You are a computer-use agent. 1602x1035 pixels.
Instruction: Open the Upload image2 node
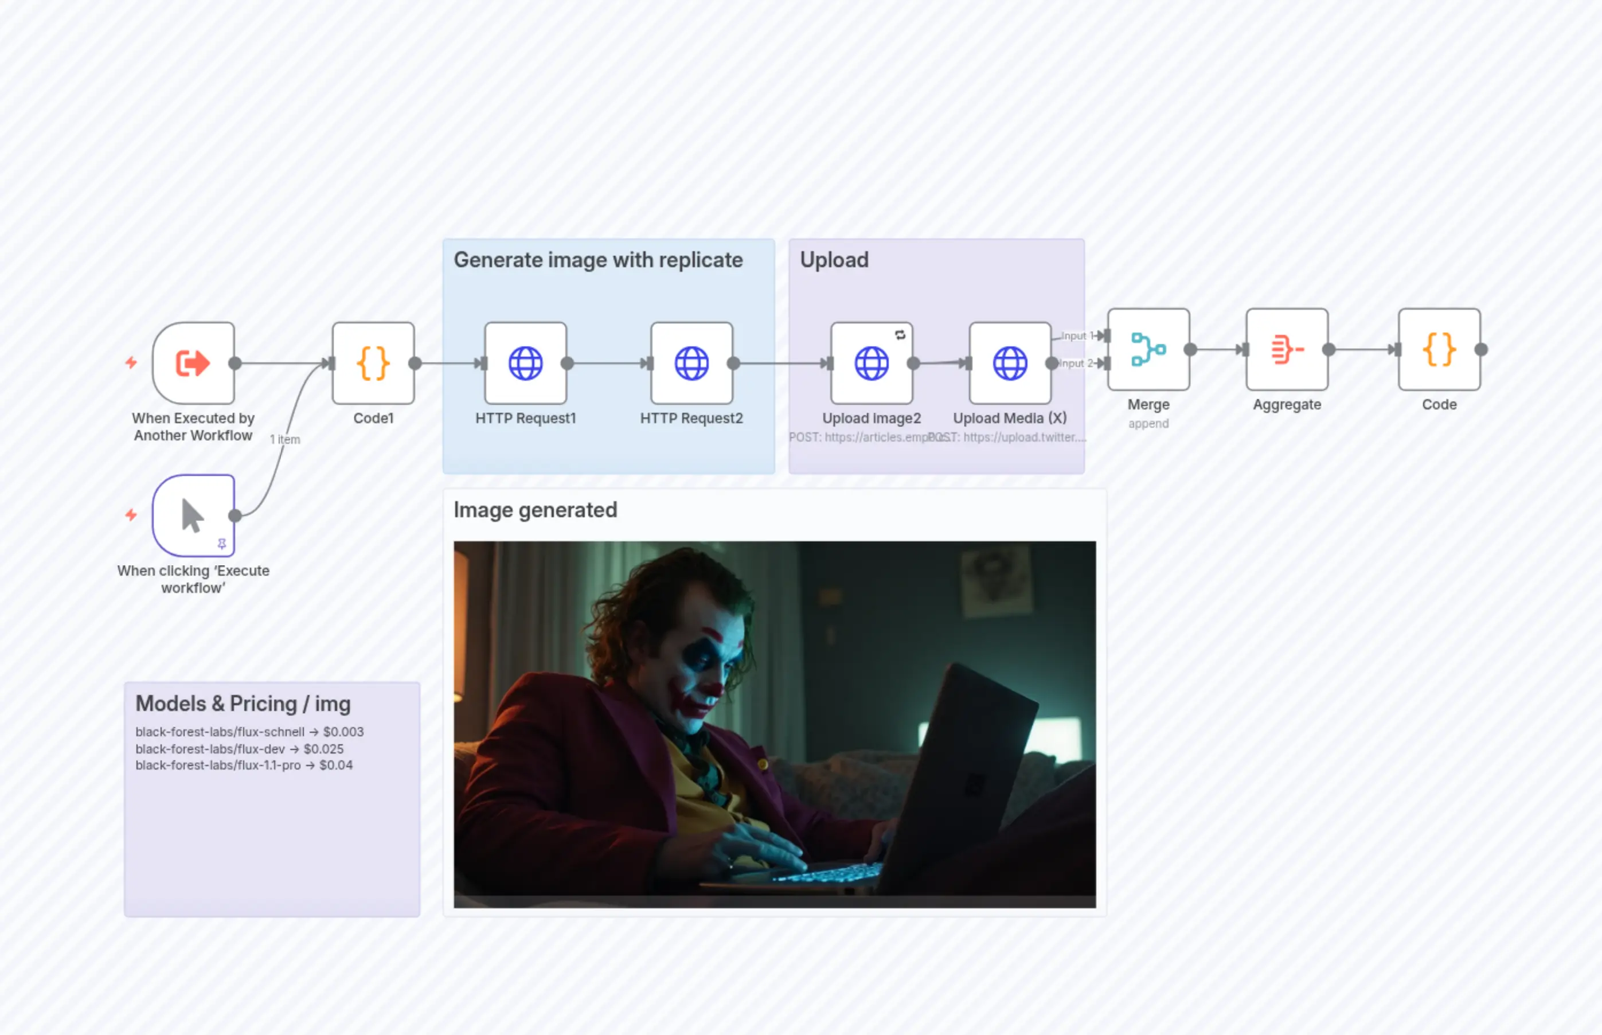coord(871,366)
